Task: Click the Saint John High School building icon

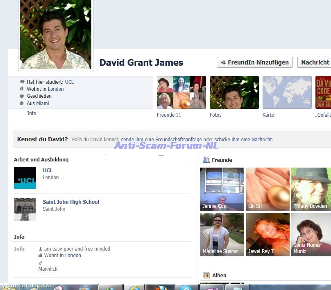Action: (25, 209)
